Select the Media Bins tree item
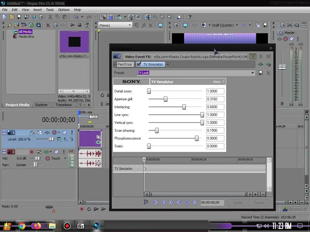This screenshot has height=232, width=310. click(26, 37)
